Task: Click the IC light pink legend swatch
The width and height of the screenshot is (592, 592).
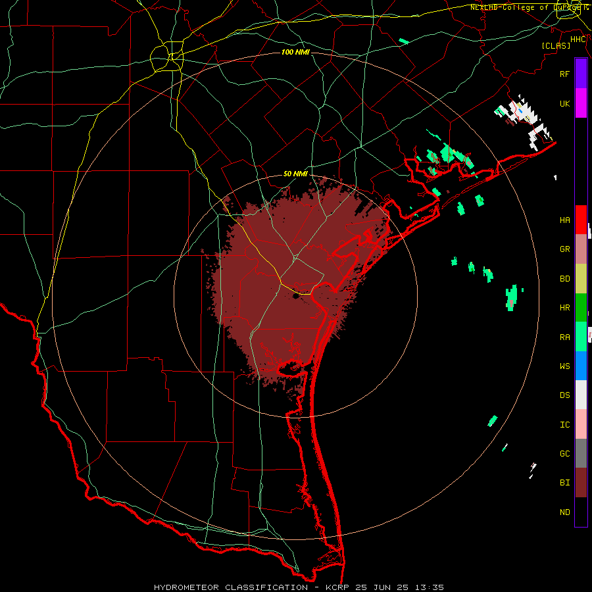Action: (x=581, y=424)
